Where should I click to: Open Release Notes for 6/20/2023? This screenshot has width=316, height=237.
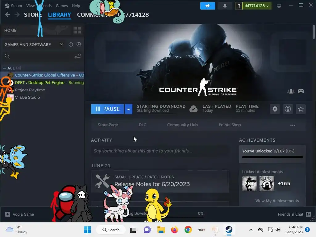point(152,184)
